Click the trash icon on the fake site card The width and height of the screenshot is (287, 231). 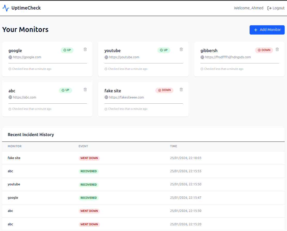181,89
